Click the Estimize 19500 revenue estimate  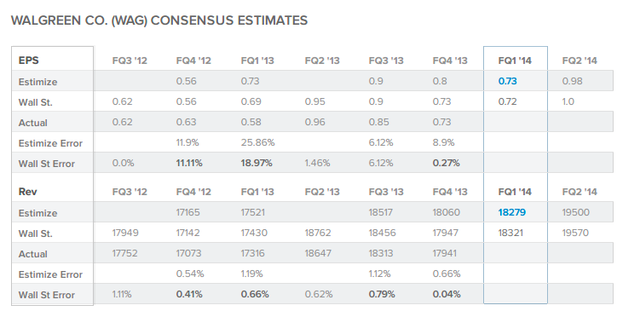tap(576, 212)
